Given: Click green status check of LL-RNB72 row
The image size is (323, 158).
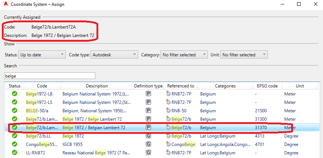Looking at the screenshot, I should coord(14,153).
